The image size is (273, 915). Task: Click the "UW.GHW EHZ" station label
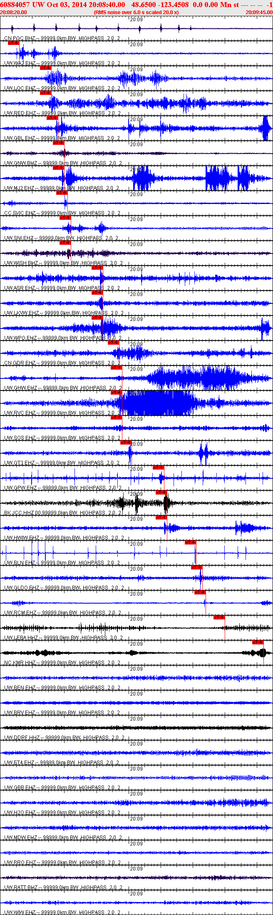[21, 388]
